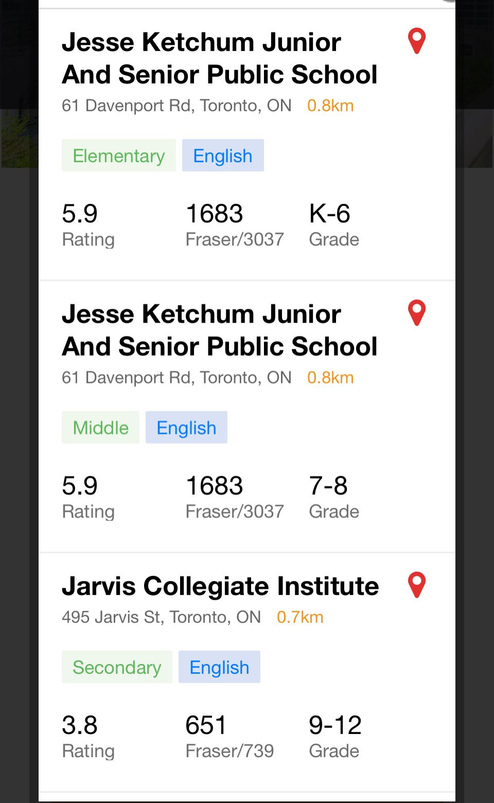Open the Jesse Ketchum title above the Middle tag
The image size is (494, 803).
219,330
